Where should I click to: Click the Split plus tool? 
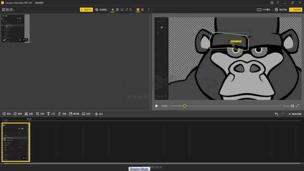[99, 114]
